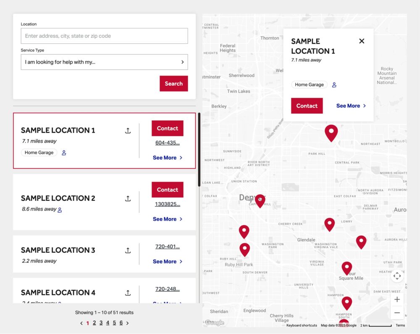Go to next results page arrow

pyautogui.click(x=128, y=323)
